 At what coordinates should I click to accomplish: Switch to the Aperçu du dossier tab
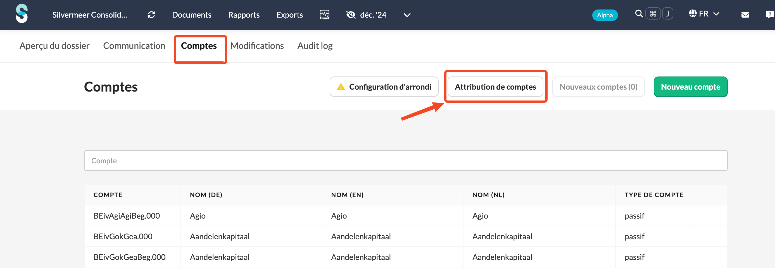(x=54, y=46)
